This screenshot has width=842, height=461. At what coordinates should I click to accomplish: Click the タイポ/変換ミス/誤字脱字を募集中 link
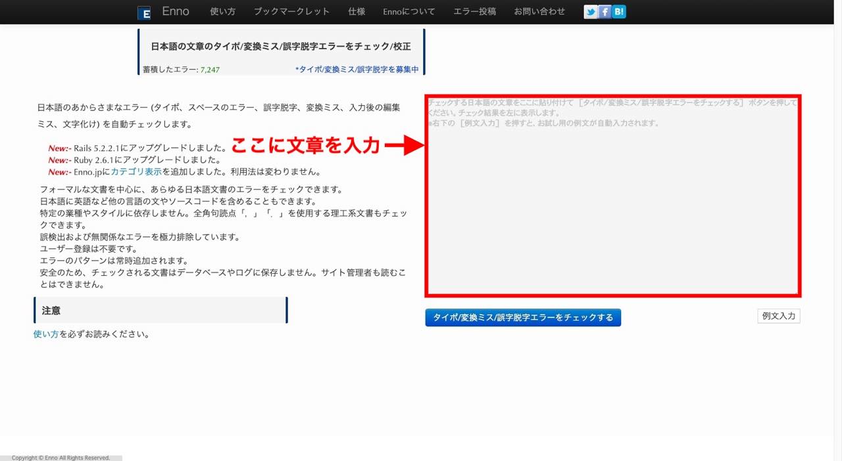(x=357, y=69)
